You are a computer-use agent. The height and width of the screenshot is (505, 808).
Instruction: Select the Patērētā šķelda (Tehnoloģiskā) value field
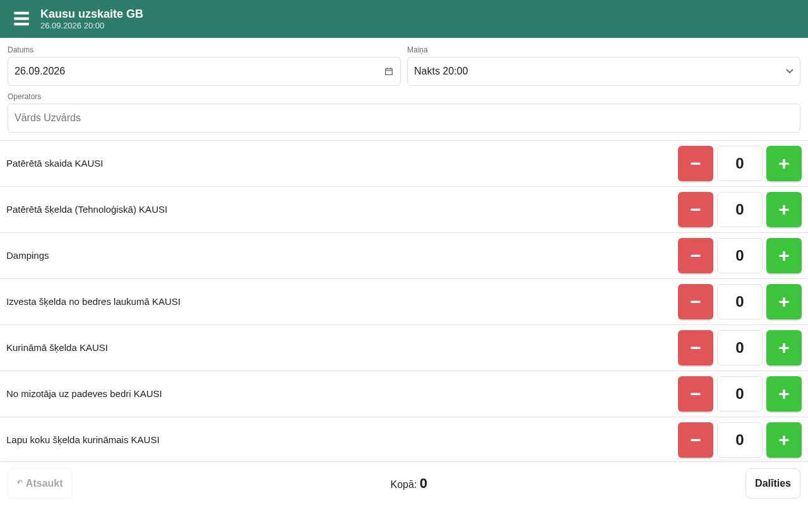(x=740, y=210)
